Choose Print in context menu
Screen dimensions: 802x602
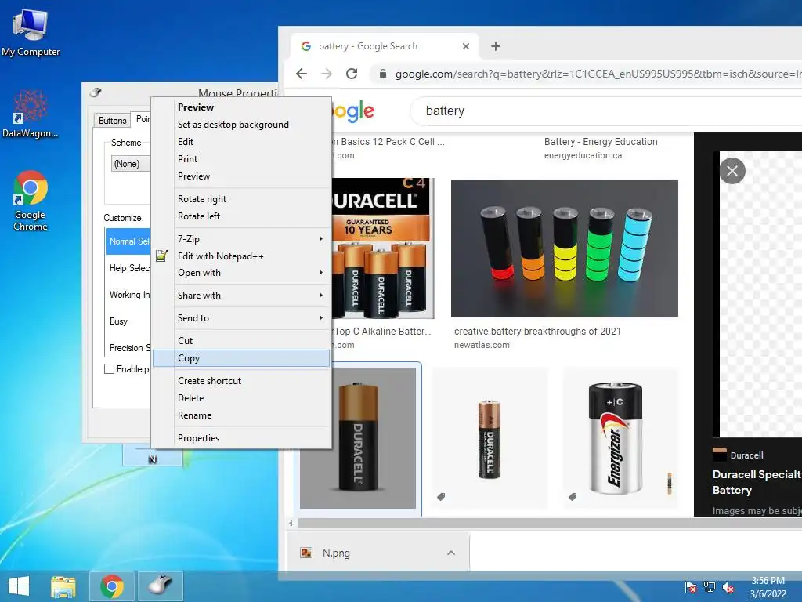pos(188,159)
